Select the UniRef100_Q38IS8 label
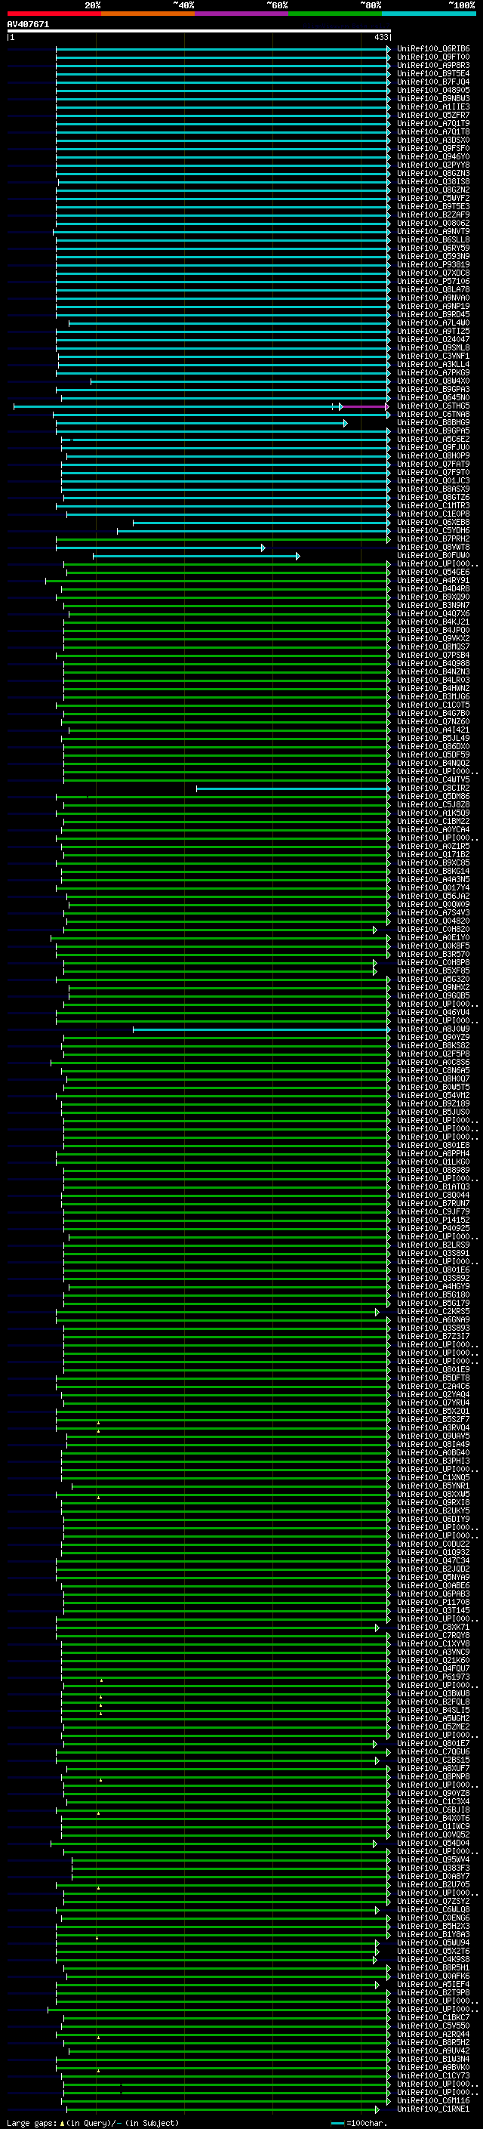This screenshot has height=2129, width=483. pos(433,183)
